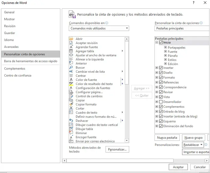Click the Ajustar al ancho de la ventana icon

click(71, 55)
